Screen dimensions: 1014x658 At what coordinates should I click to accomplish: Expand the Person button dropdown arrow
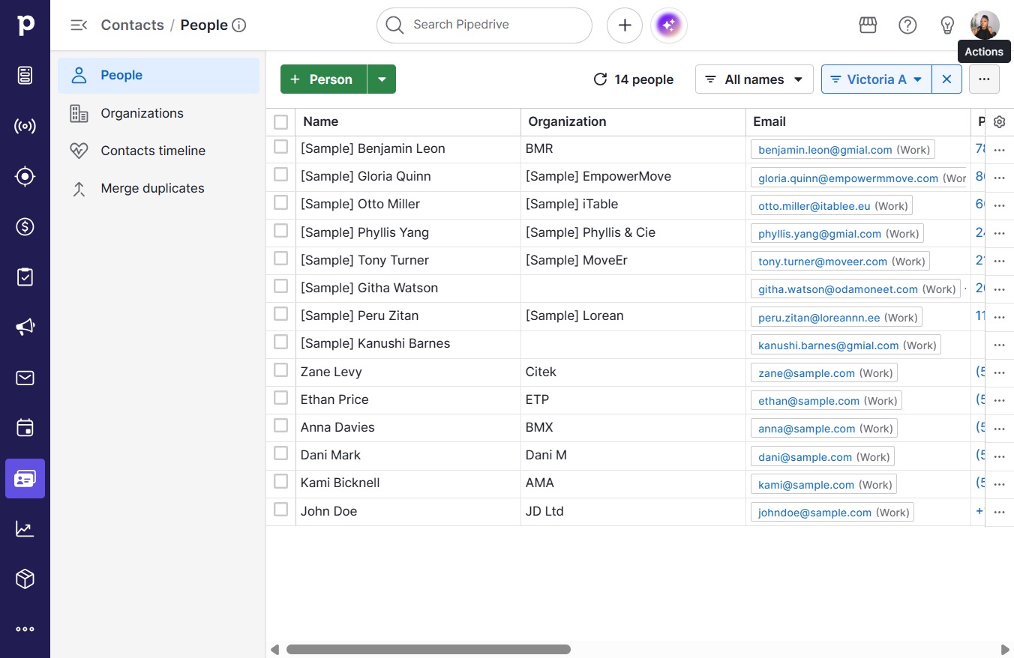[382, 79]
